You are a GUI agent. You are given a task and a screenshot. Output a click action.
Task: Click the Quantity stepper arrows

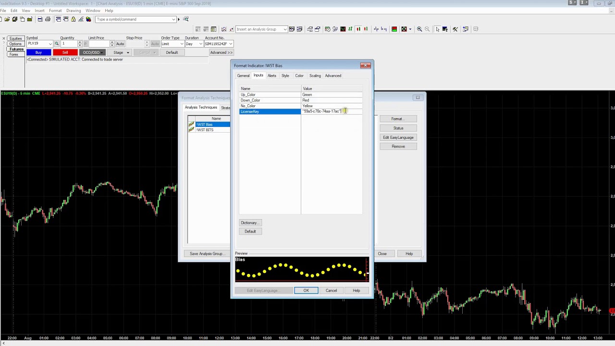coord(80,44)
